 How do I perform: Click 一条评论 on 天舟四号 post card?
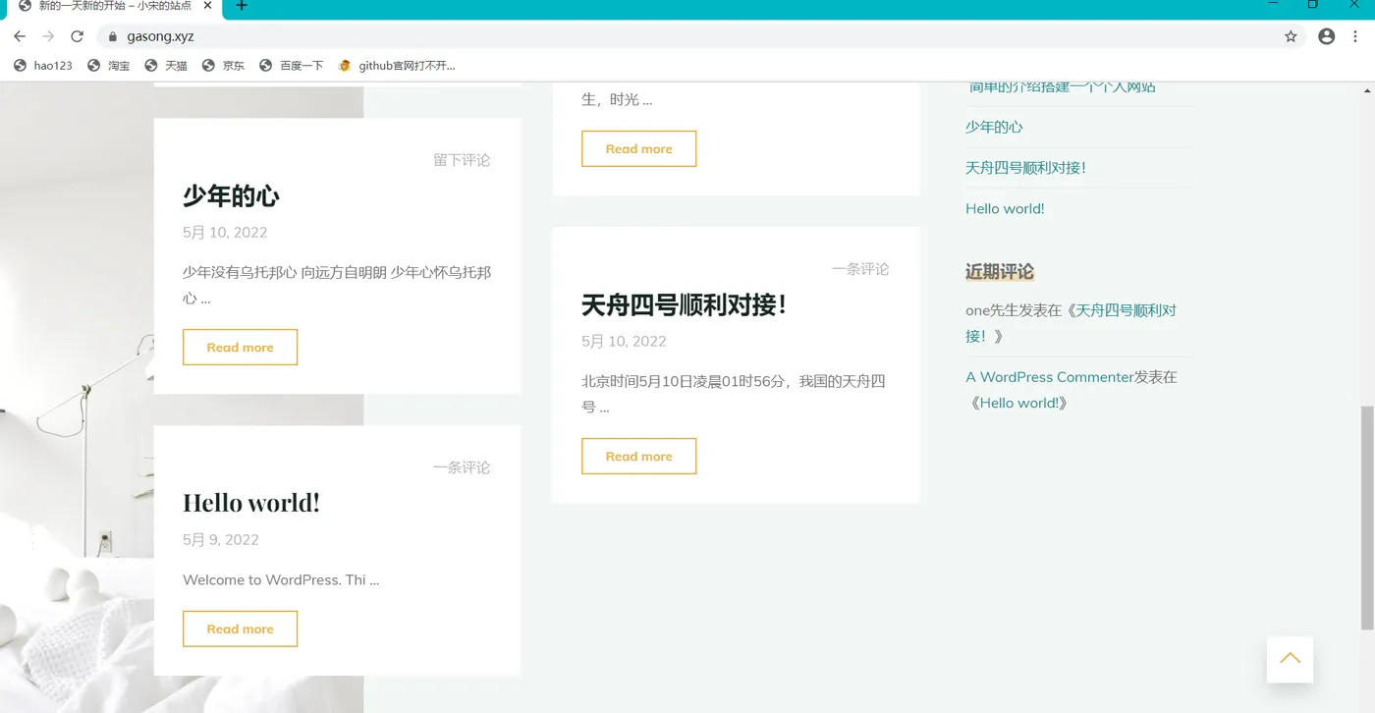860,269
